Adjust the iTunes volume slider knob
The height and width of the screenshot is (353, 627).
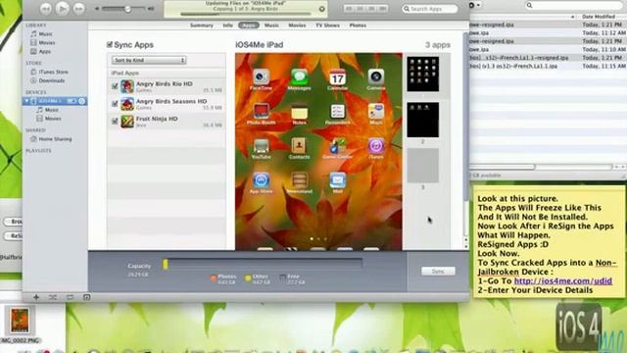point(127,9)
